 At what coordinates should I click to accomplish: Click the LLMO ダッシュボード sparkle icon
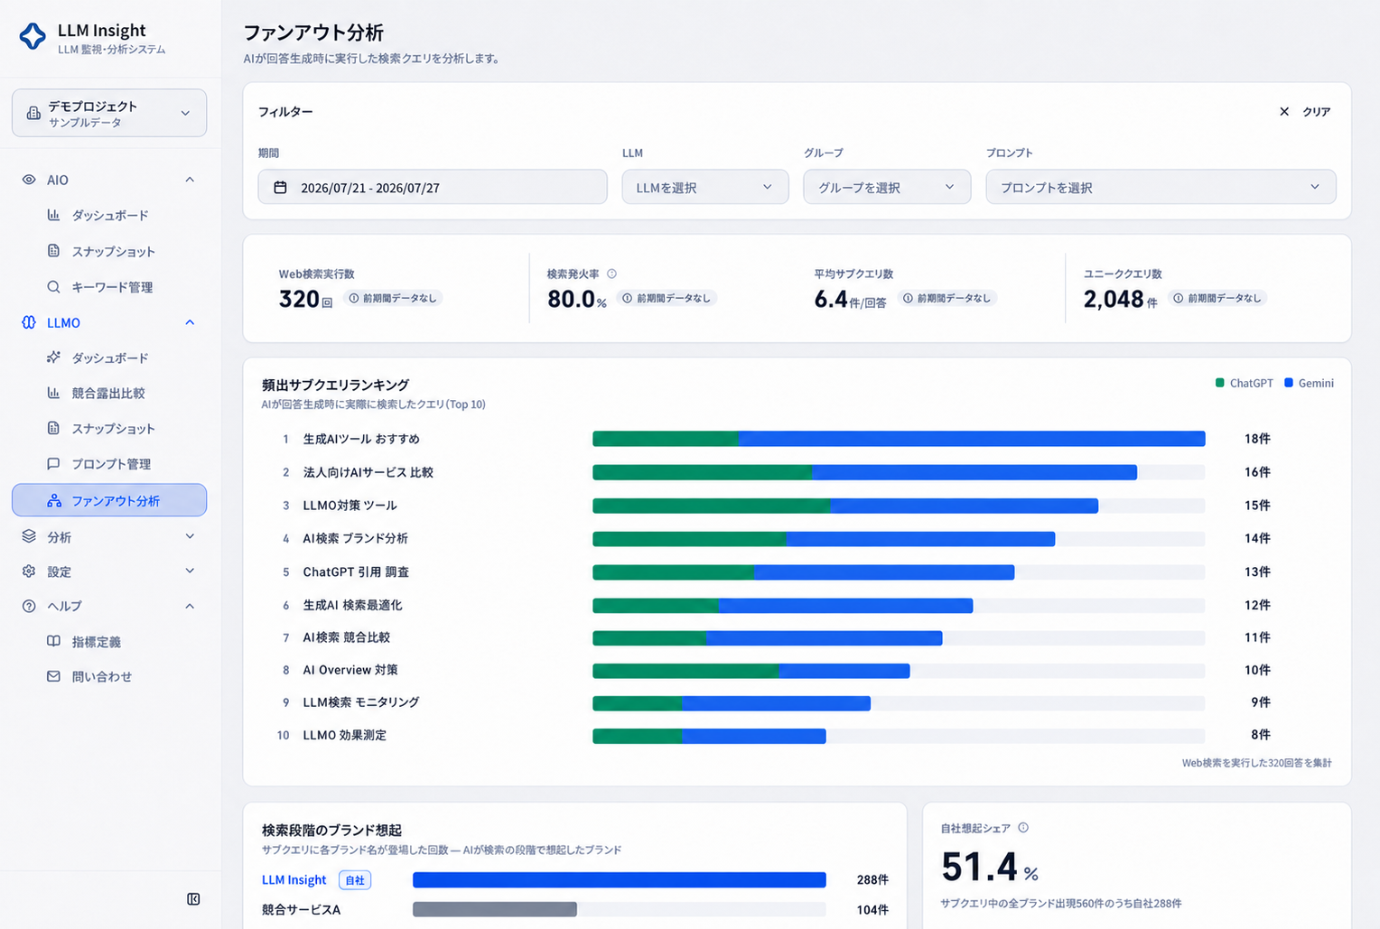click(53, 358)
